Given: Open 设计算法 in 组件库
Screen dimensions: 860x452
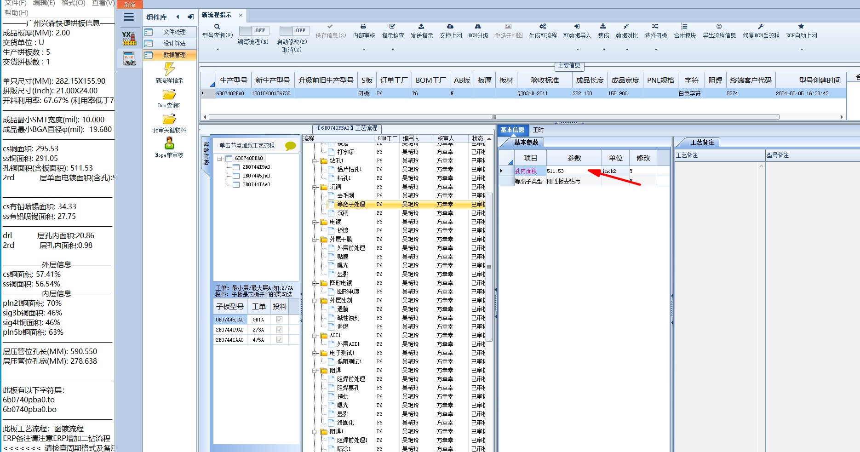Looking at the screenshot, I should pos(169,43).
